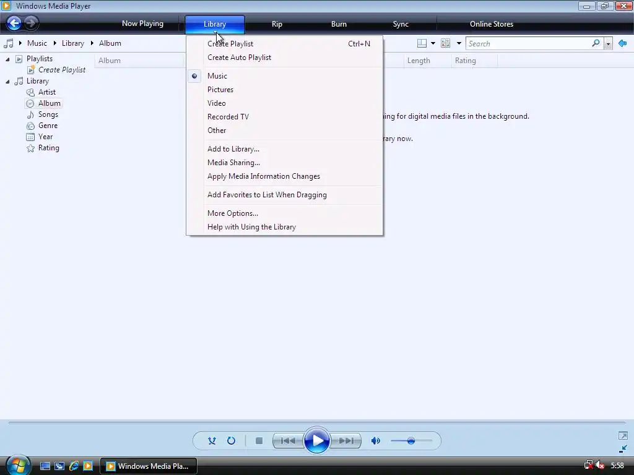Open More Options from menu
This screenshot has width=634, height=475.
284,213
